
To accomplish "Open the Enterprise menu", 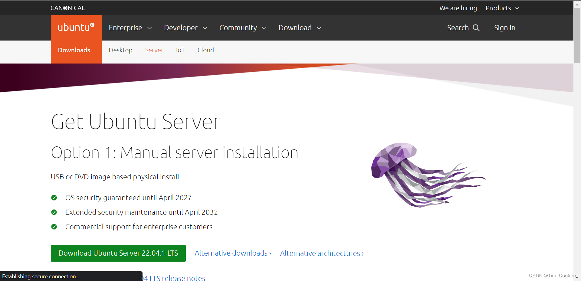I will 130,28.
